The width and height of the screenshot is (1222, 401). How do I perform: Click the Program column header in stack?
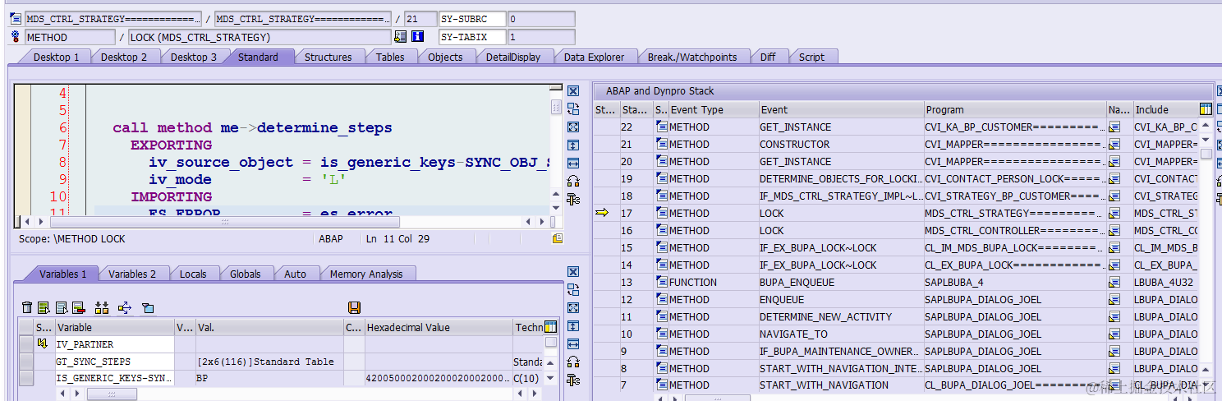1015,109
